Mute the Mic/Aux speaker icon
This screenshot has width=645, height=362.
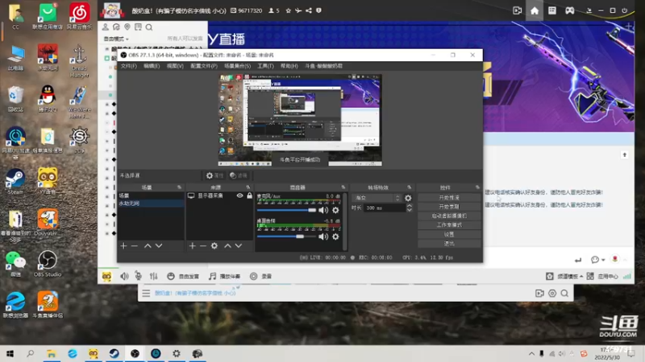click(x=324, y=210)
